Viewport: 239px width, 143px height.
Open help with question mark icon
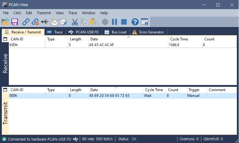tap(135, 22)
